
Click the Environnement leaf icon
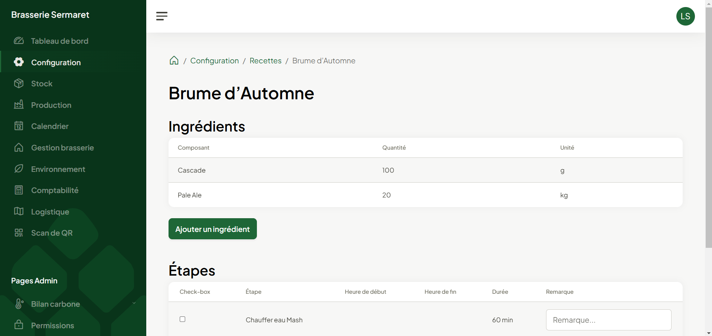click(19, 169)
